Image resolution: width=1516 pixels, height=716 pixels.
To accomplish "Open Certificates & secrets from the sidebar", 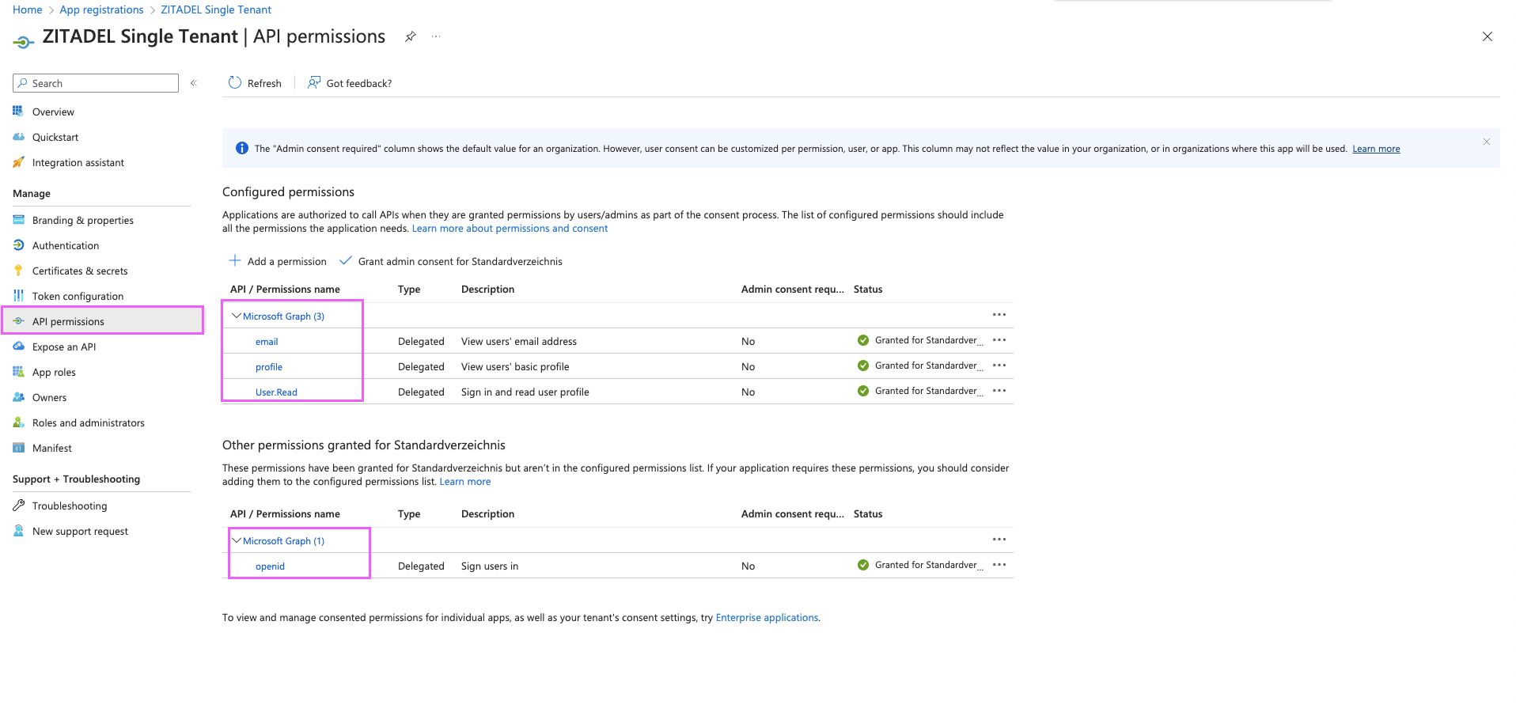I will click(x=80, y=271).
